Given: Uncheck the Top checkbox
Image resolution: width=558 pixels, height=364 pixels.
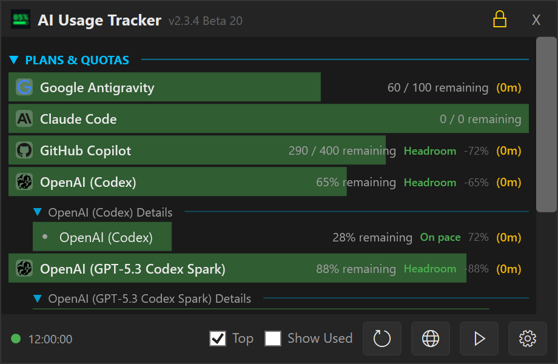Looking at the screenshot, I should [218, 339].
